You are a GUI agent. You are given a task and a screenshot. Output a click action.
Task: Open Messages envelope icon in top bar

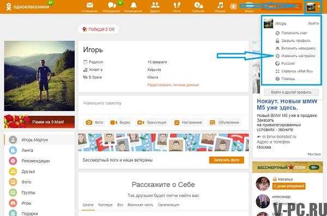(x=90, y=5)
